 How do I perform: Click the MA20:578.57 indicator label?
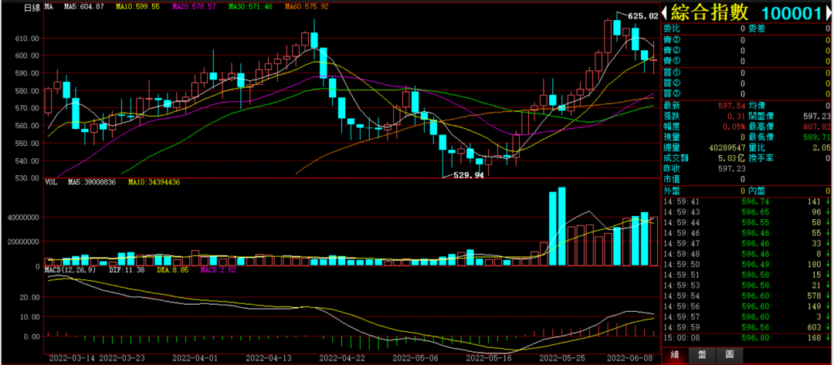[195, 7]
